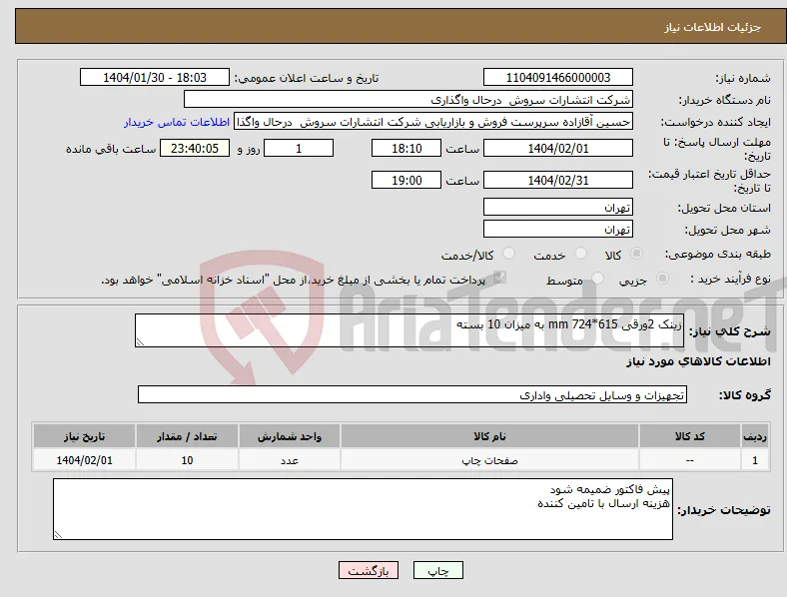This screenshot has height=597, width=787.
Task: Open the اطلاعات تماس خریدار link
Action: [x=177, y=122]
